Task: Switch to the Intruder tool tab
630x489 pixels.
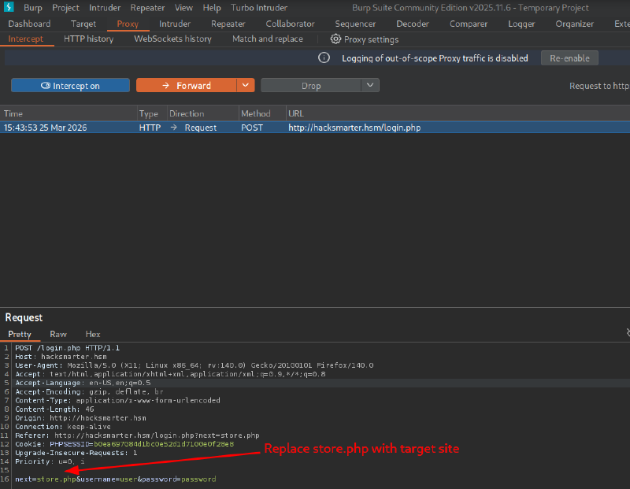Action: click(x=175, y=24)
